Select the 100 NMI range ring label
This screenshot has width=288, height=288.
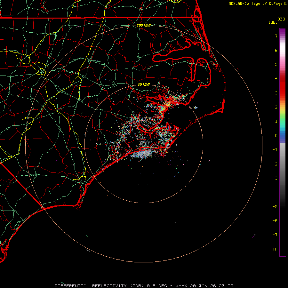[144, 25]
